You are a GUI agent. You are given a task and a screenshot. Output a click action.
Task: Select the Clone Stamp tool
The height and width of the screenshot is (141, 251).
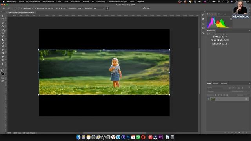[3, 40]
